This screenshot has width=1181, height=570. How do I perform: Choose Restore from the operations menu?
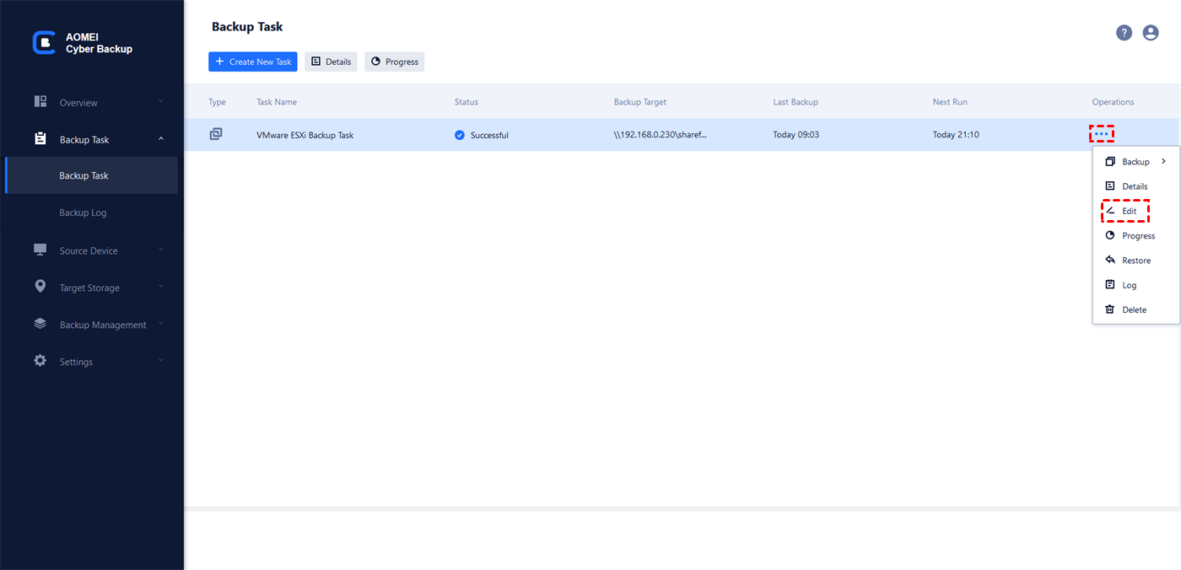(1135, 261)
